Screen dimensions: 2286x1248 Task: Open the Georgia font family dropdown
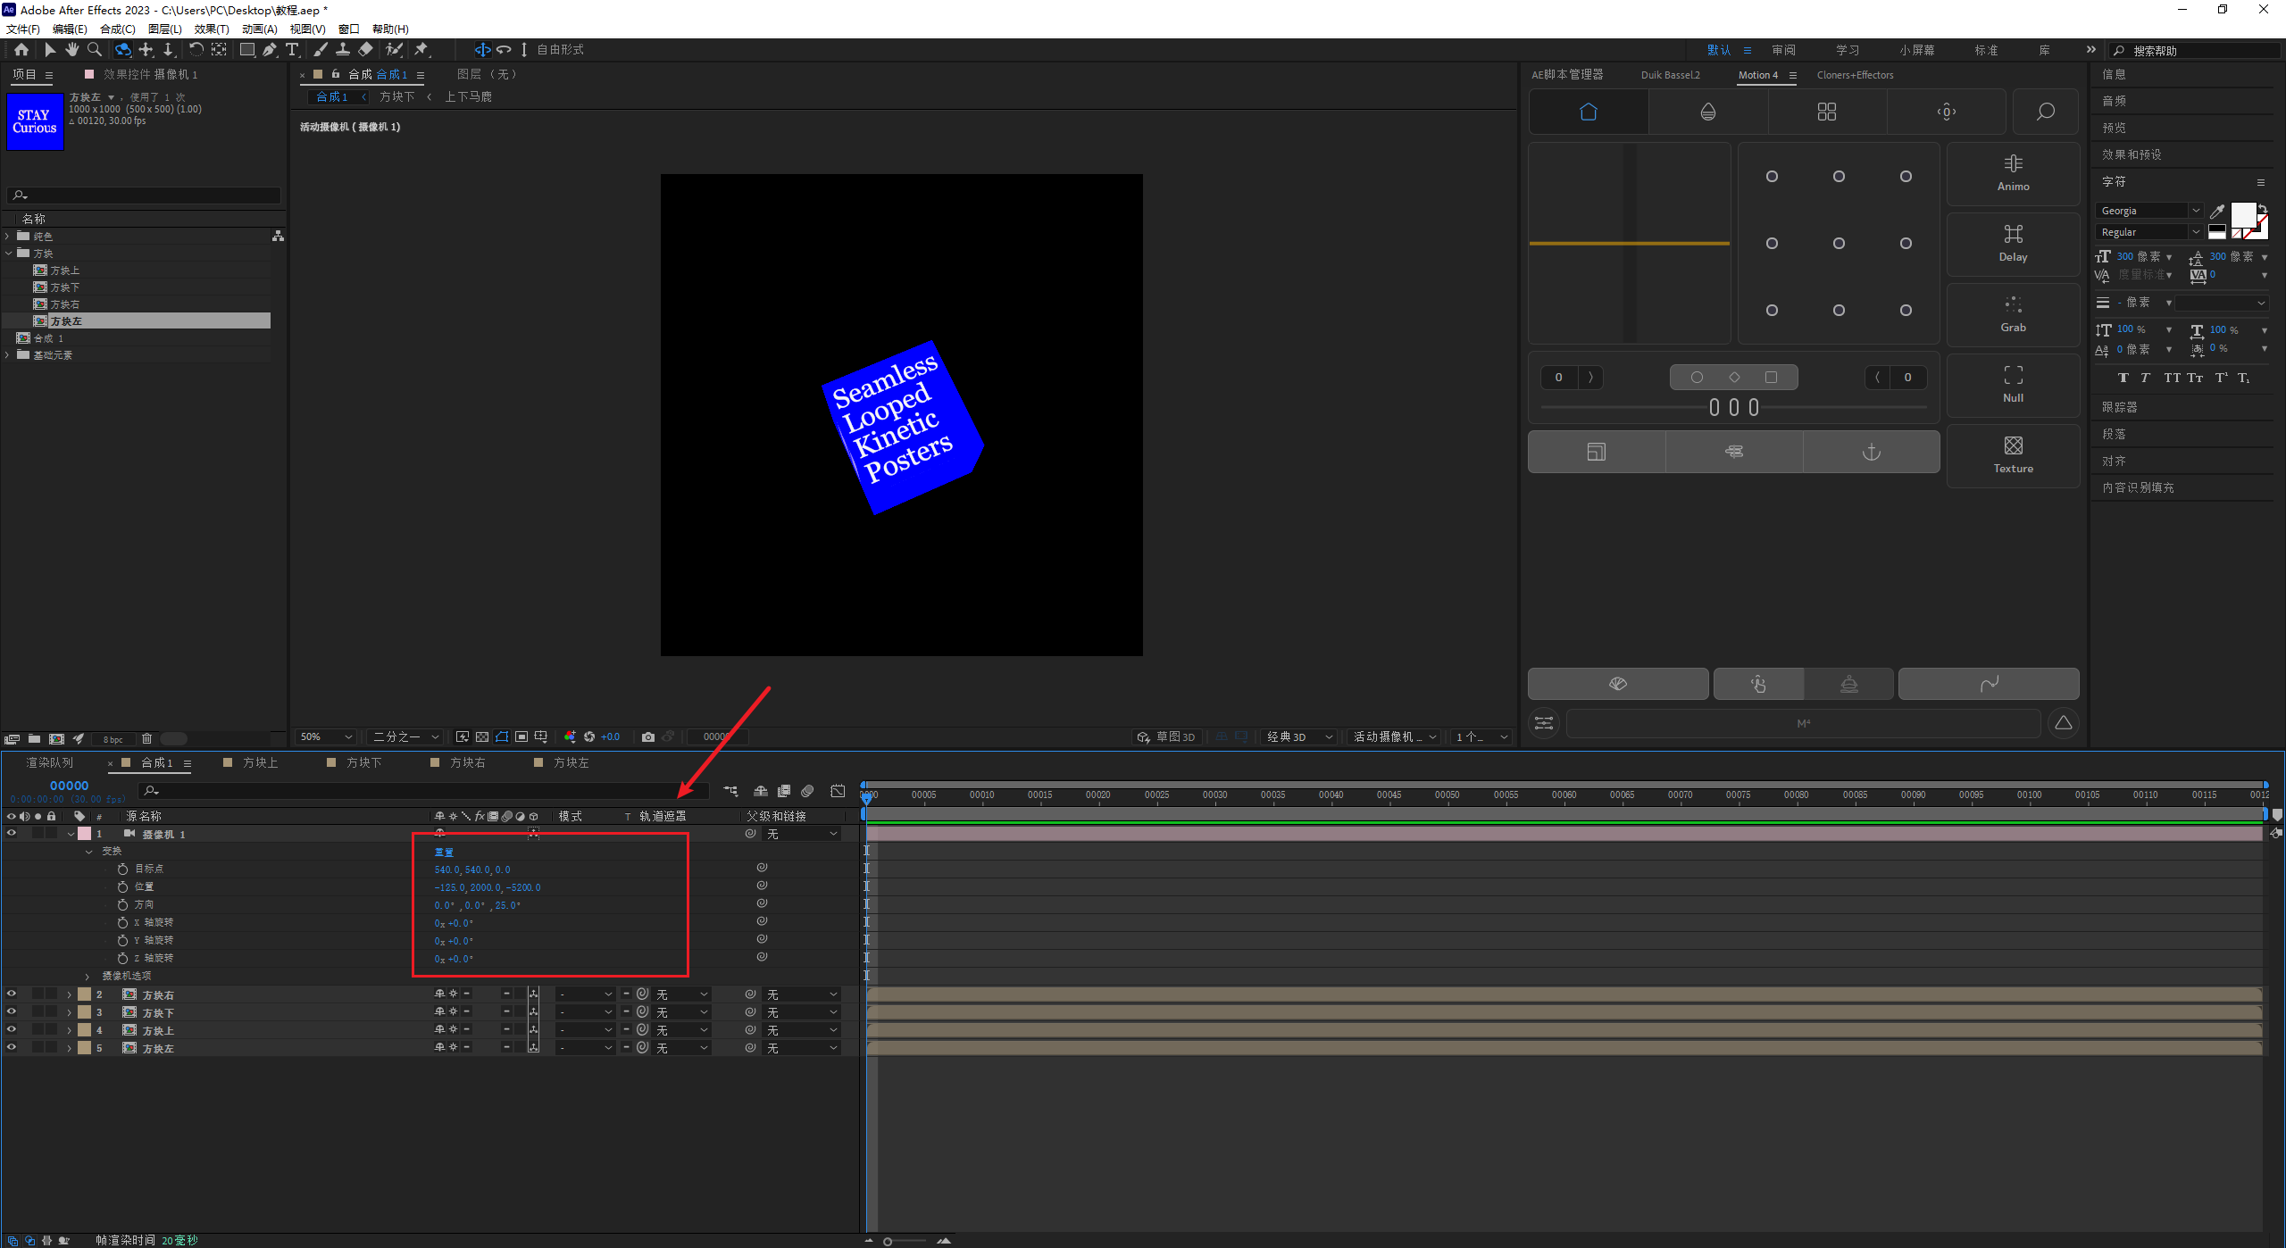pos(2196,211)
